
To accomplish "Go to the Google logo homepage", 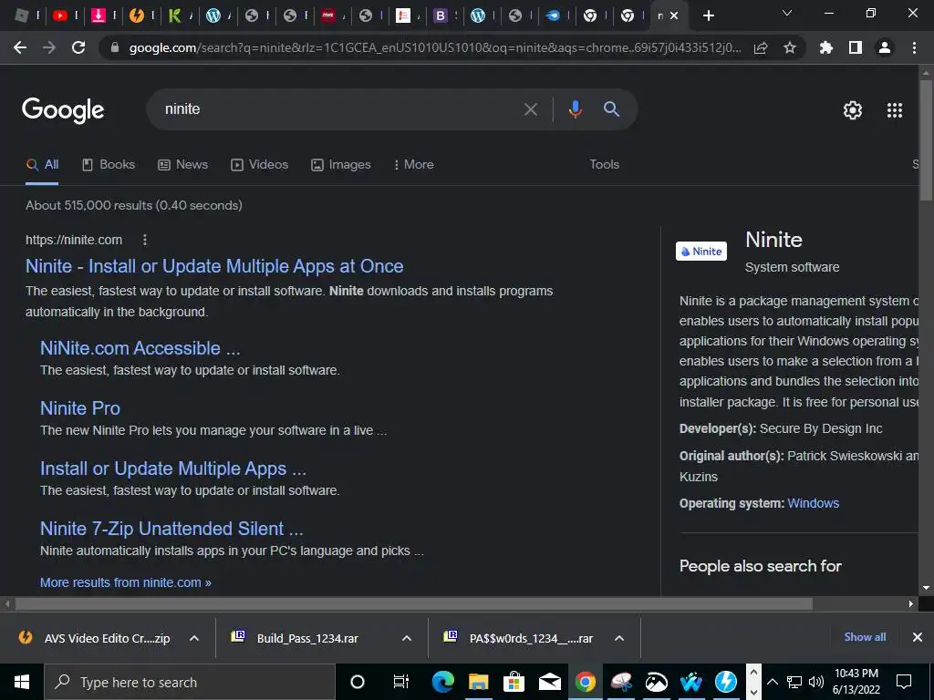I will 63,110.
